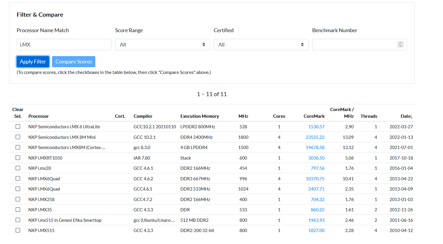
Task: Tick checkbox for i.MX6Quad dated 2013-04-09
Action: coord(18,189)
